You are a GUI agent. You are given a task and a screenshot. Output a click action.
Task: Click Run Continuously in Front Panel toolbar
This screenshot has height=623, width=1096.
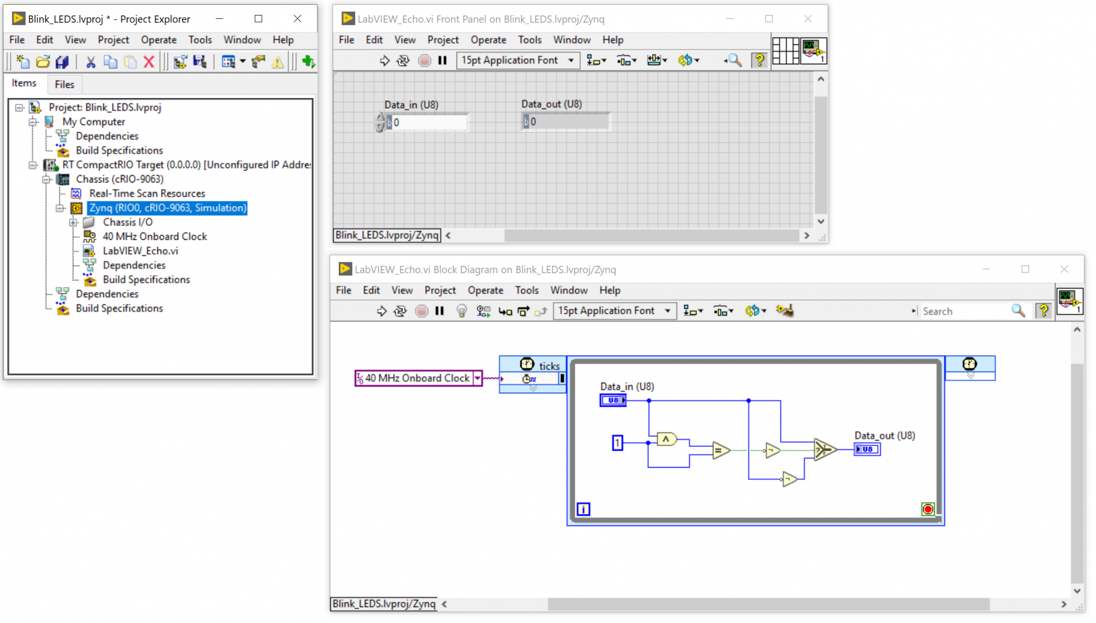point(404,60)
